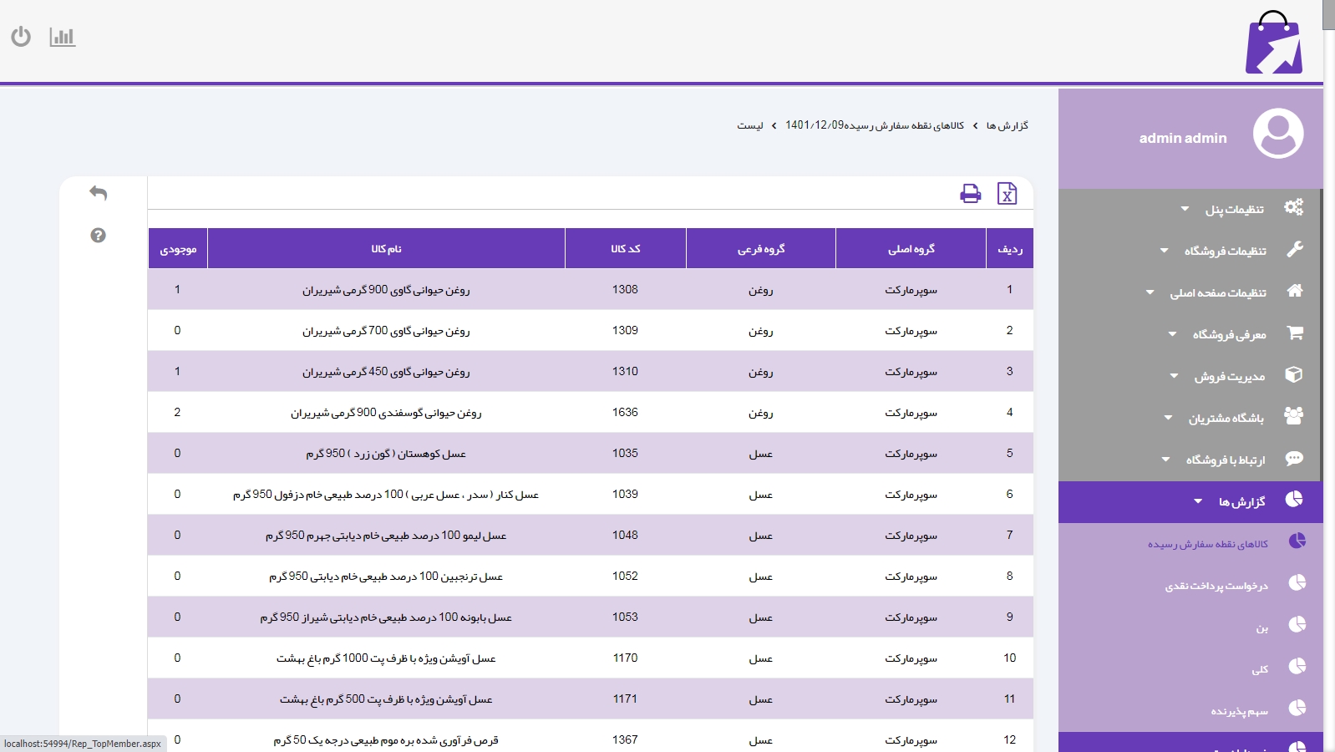Click pie icon beside کلی
1335x752 pixels.
(x=1297, y=667)
